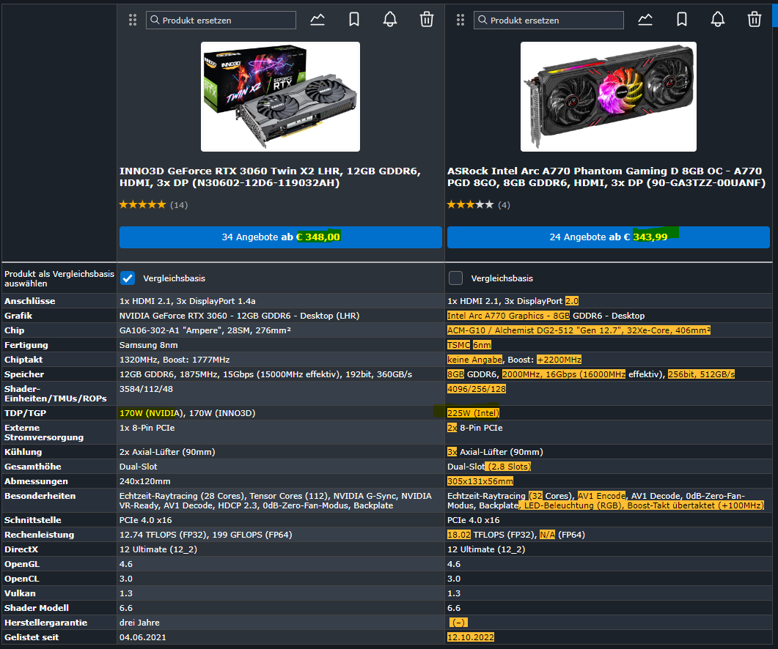
Task: Click the INNO3D RTX 3060 product image
Action: 280,97
